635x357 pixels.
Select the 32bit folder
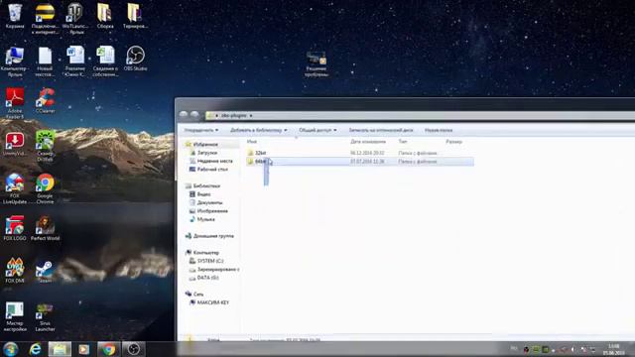260,153
